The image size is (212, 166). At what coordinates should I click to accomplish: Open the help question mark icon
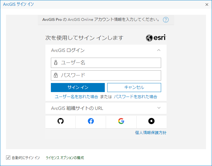[166, 20]
